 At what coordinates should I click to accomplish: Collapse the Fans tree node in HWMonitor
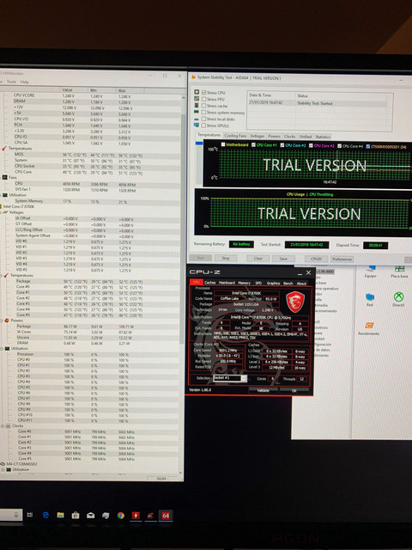1,178
